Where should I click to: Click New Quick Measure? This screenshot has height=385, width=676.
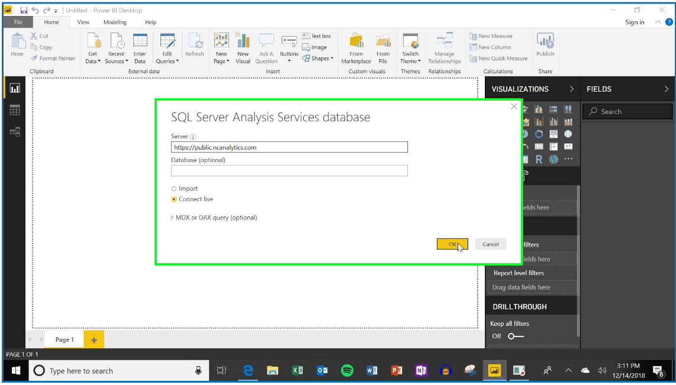click(x=498, y=59)
